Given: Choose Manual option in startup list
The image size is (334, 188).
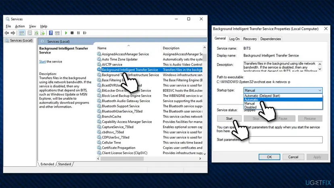Looking at the screenshot, I should pyautogui.click(x=283, y=103).
